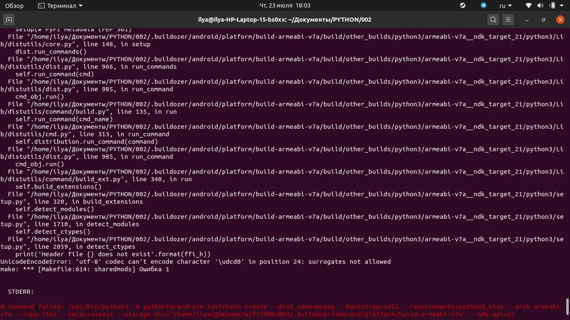Screen dimensions: 570x320
Task: Open the Терминал application menu
Action: pos(60,6)
